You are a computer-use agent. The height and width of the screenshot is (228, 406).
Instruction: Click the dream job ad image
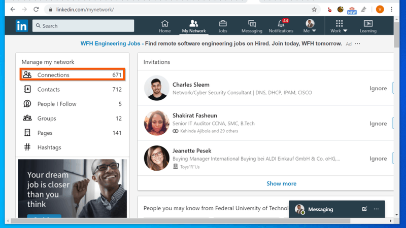72,188
